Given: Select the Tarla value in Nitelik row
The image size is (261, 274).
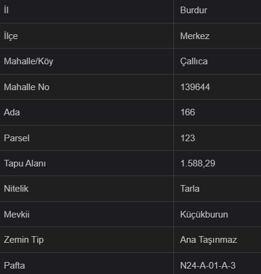Looking at the screenshot, I should coord(190,189).
